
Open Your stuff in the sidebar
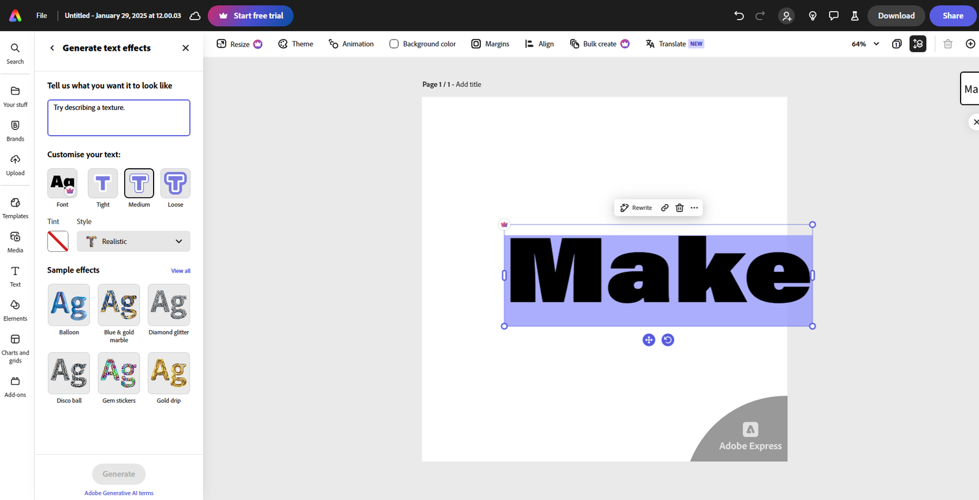[x=15, y=97]
